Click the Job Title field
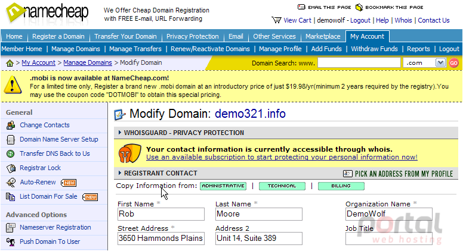This screenshot has height=251, width=463. (389, 239)
